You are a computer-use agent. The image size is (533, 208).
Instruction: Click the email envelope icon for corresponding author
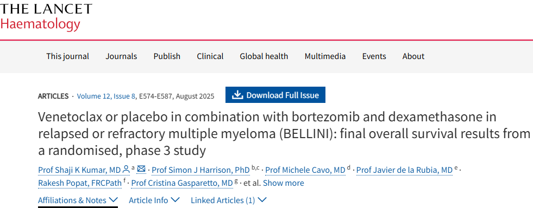(141, 169)
